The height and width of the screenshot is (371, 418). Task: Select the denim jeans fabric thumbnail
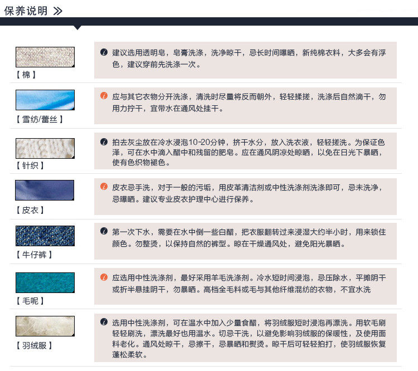click(45, 236)
